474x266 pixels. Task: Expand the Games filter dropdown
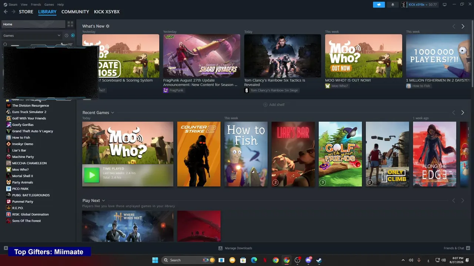32,35
